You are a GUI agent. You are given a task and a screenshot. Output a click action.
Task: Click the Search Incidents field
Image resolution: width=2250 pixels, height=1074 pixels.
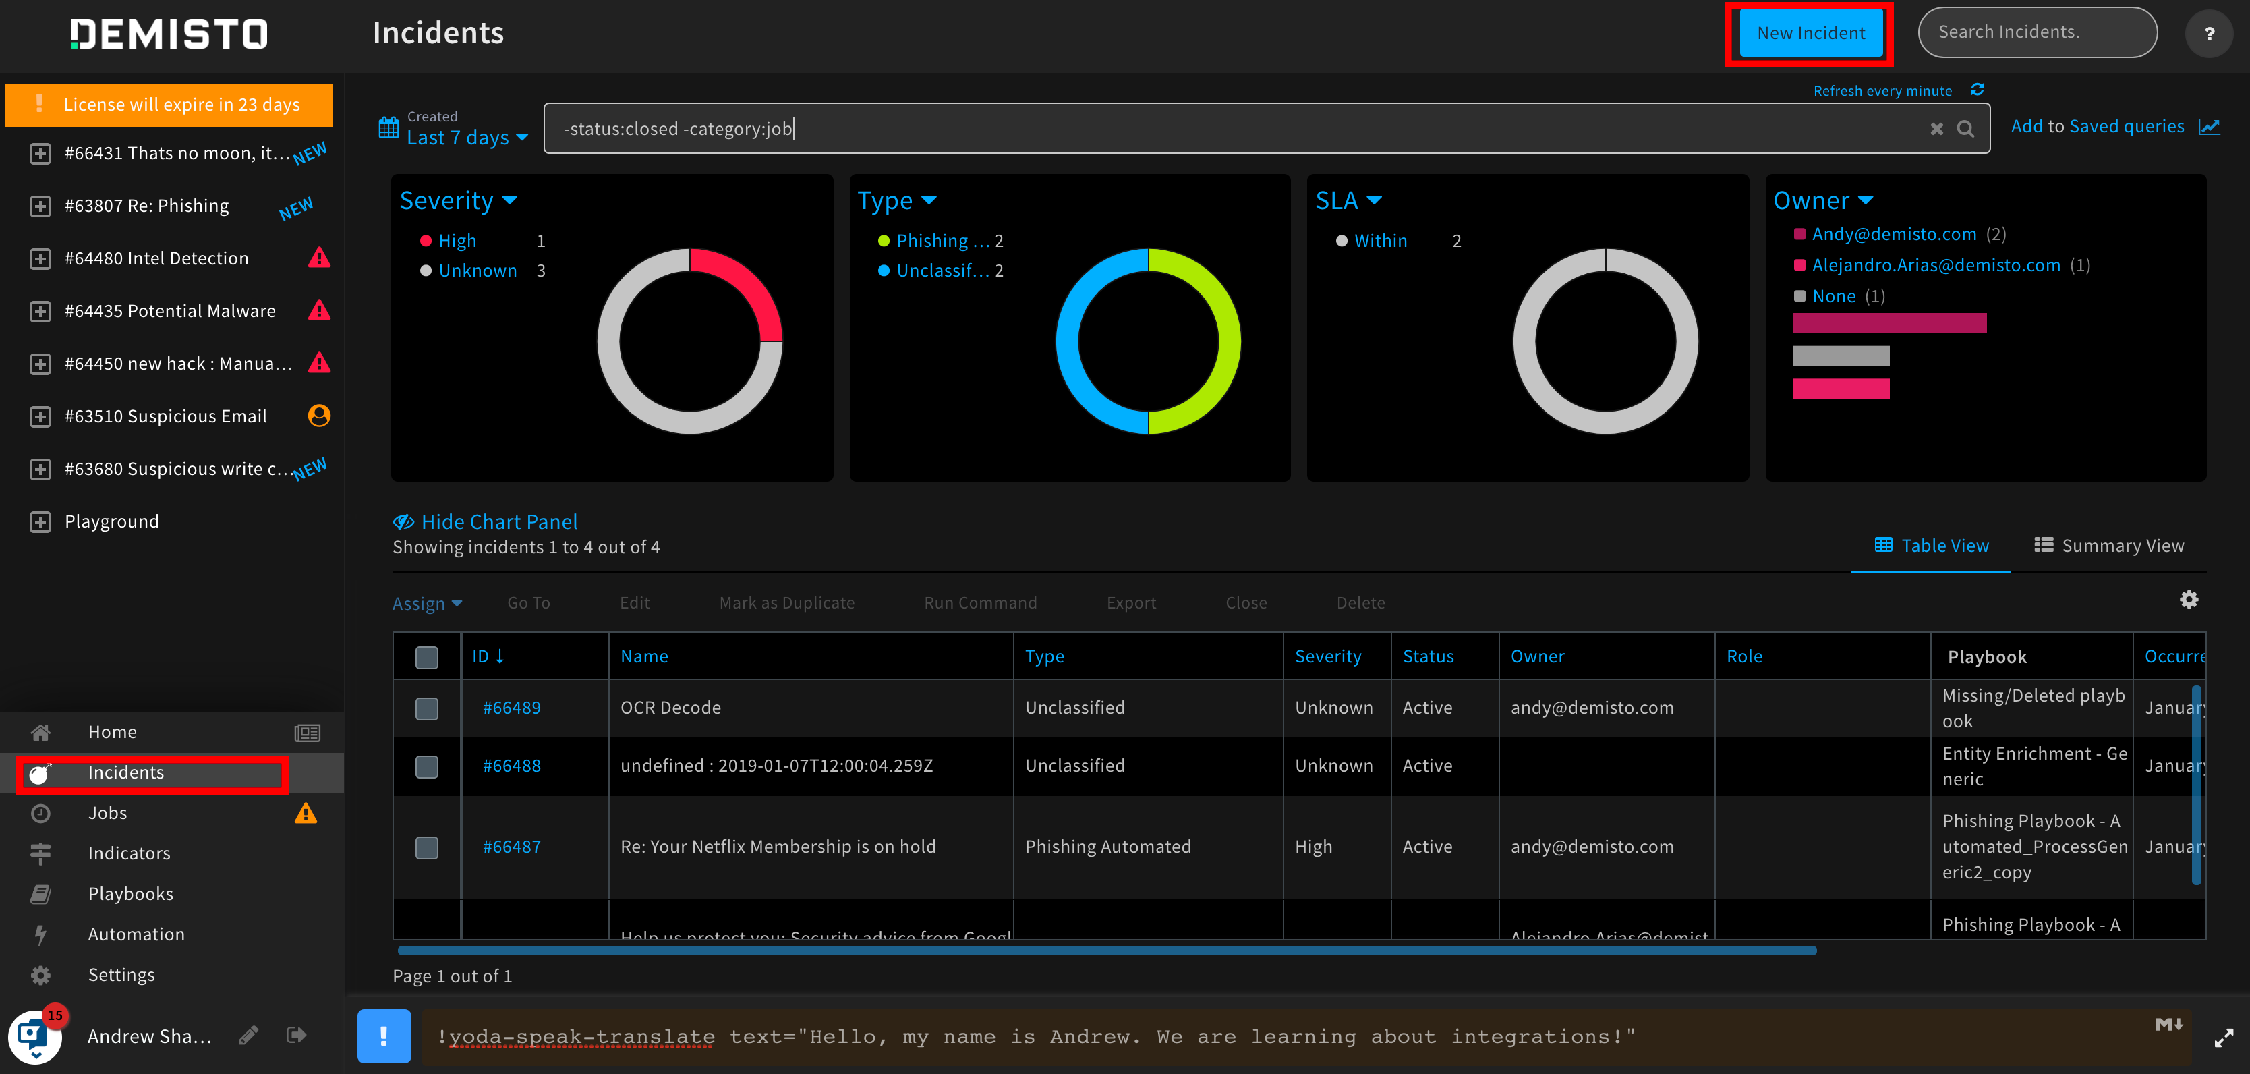point(2037,33)
